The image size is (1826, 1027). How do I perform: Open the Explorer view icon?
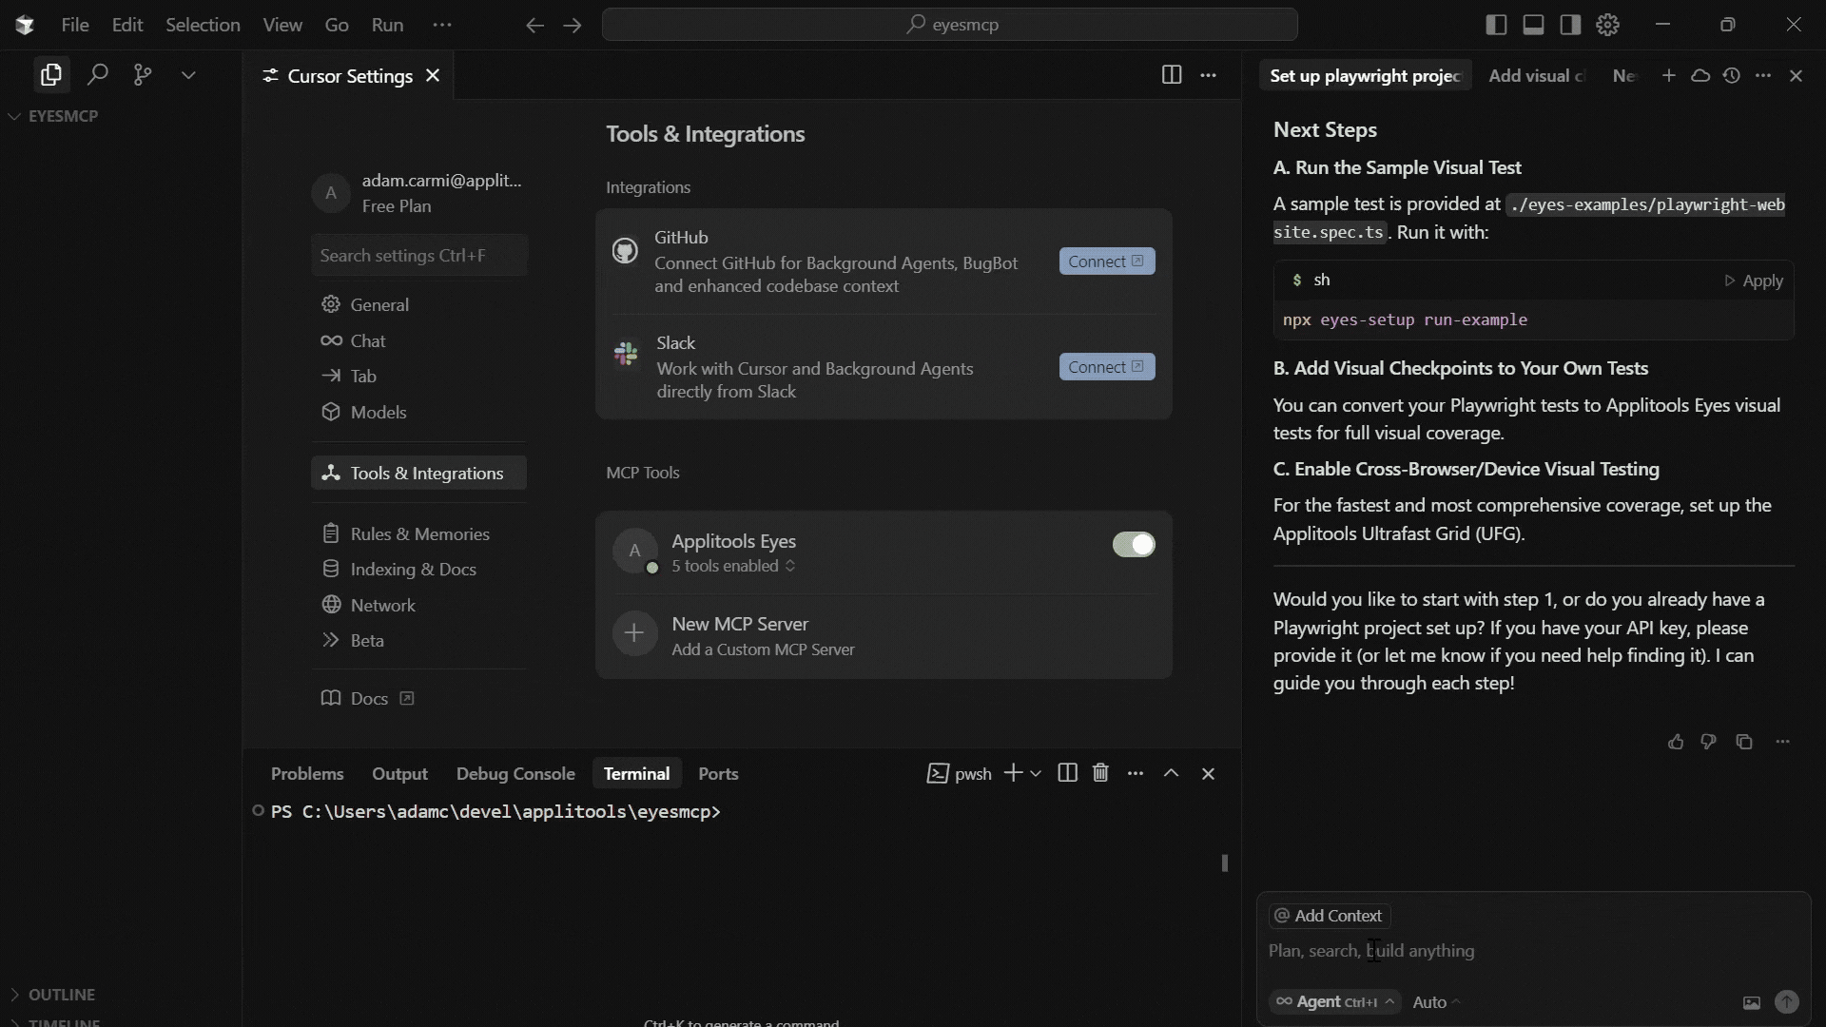tap(51, 74)
